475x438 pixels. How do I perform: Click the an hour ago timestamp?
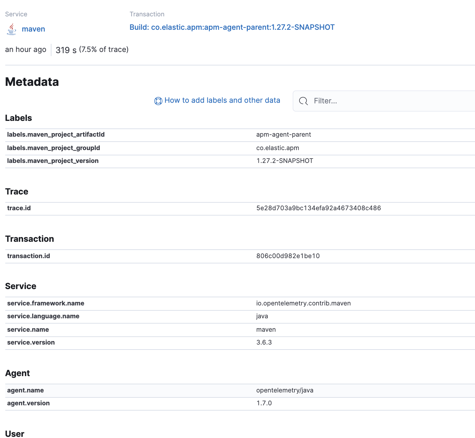point(26,50)
